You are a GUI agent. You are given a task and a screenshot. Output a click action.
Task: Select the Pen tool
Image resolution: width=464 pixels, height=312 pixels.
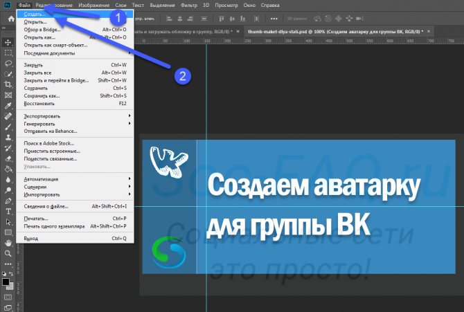8,201
